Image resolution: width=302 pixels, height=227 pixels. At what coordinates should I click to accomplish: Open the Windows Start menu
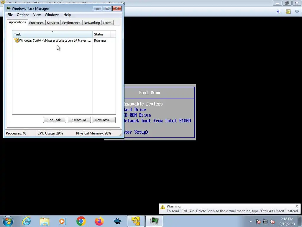8,221
